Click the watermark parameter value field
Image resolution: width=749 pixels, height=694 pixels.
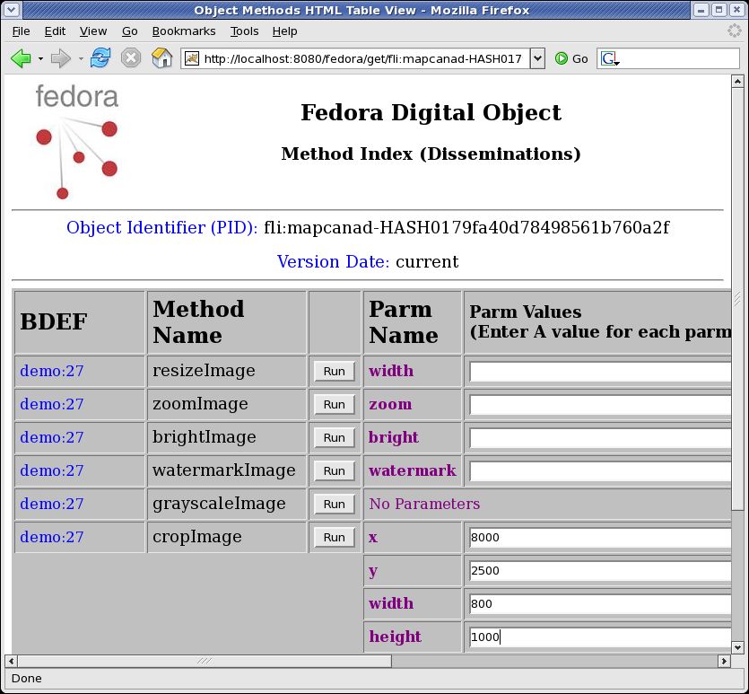tap(600, 471)
